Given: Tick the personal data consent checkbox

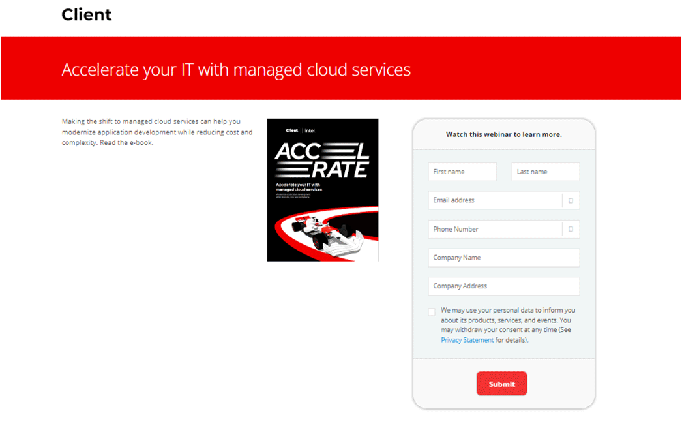Looking at the screenshot, I should (x=432, y=312).
